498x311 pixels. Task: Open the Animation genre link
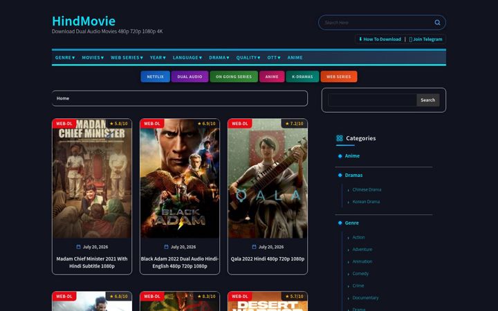point(362,261)
